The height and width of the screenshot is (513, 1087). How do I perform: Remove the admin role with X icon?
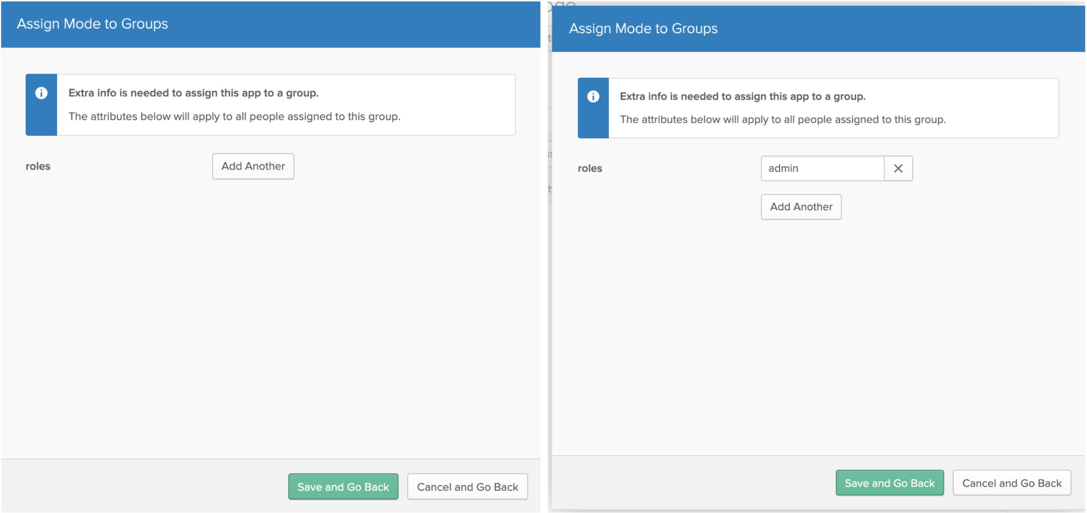(898, 168)
